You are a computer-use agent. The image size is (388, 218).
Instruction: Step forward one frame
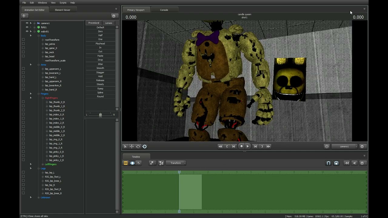tap(255, 146)
